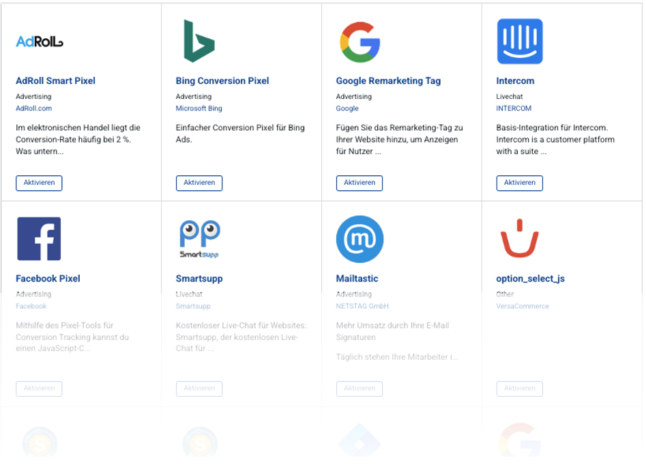The image size is (646, 473).
Task: Visit the Smartsupp vendor link
Action: [193, 306]
